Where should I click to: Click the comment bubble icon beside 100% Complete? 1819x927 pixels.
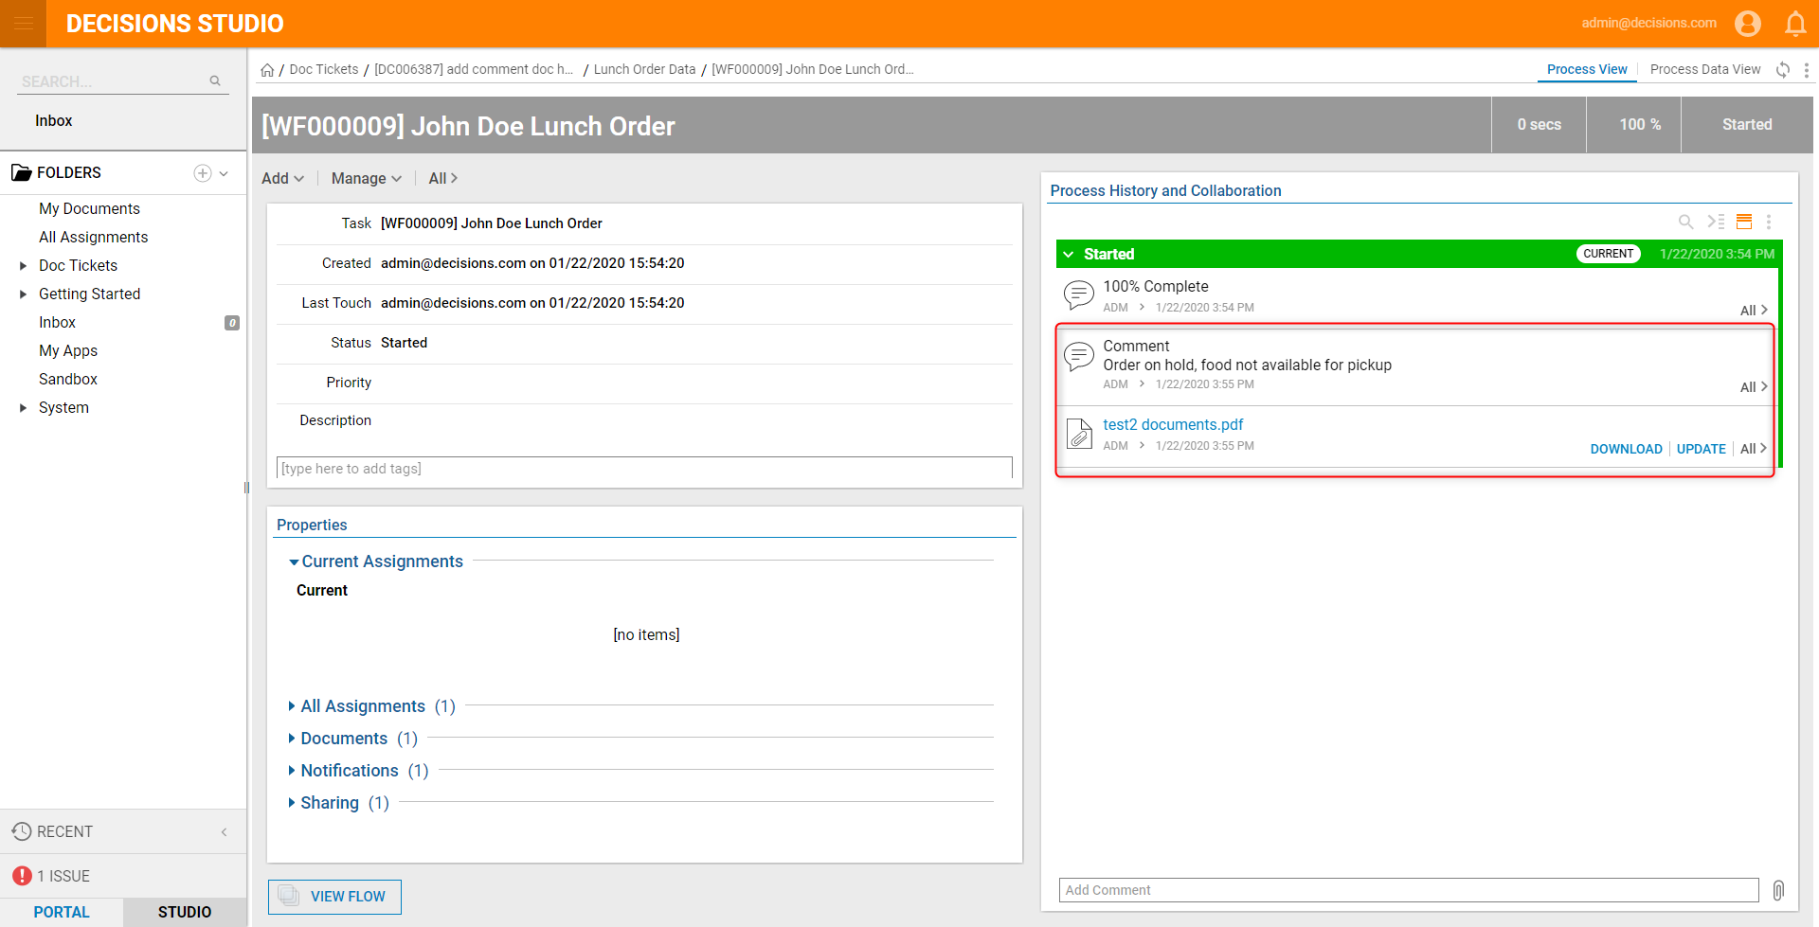tap(1079, 294)
